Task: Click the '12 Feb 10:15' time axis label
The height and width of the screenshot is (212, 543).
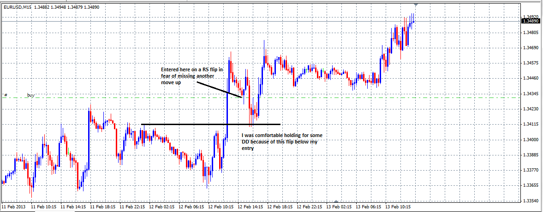Action: [x=221, y=207]
